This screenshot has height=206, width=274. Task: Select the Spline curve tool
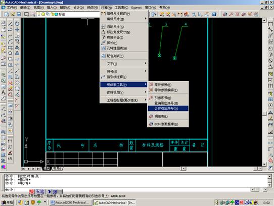coord(10,35)
